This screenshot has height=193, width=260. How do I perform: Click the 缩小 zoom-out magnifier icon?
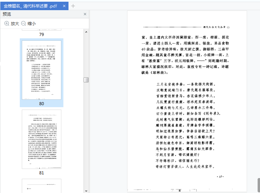tap(24, 23)
